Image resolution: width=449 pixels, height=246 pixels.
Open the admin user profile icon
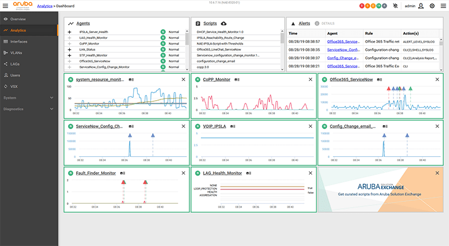pos(420,6)
